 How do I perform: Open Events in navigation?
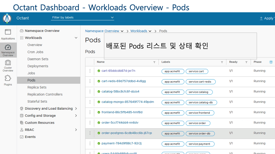pos(30,137)
